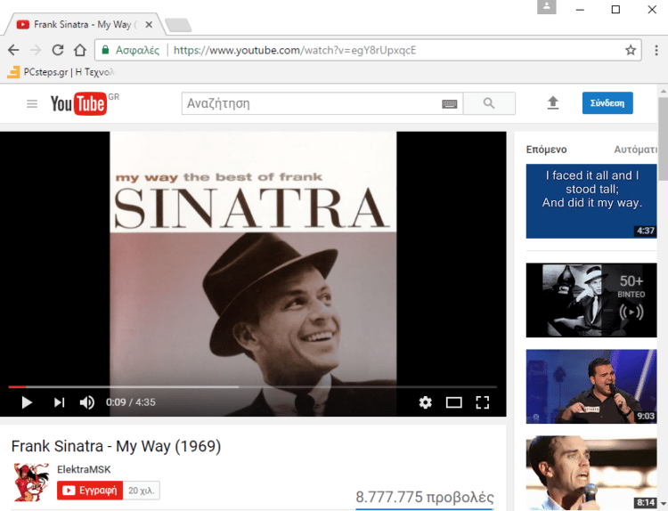Toggle theater mode

[x=453, y=402]
